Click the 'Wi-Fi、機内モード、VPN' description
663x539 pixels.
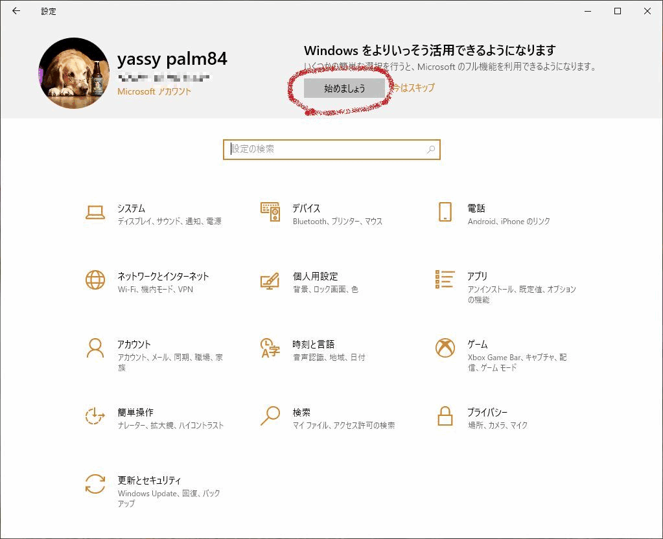(155, 290)
